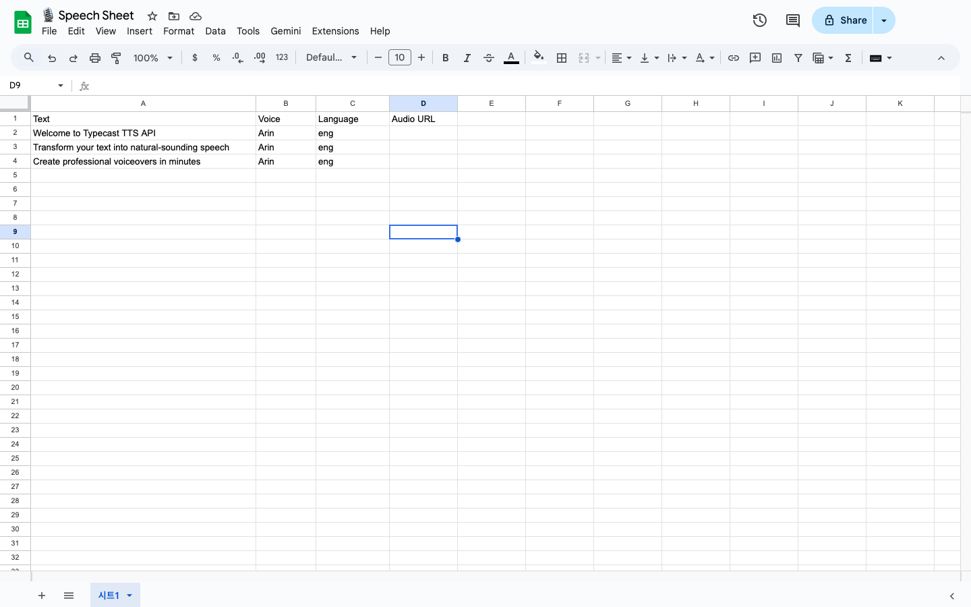The height and width of the screenshot is (607, 971).
Task: Toggle italic formatting
Action: [467, 57]
